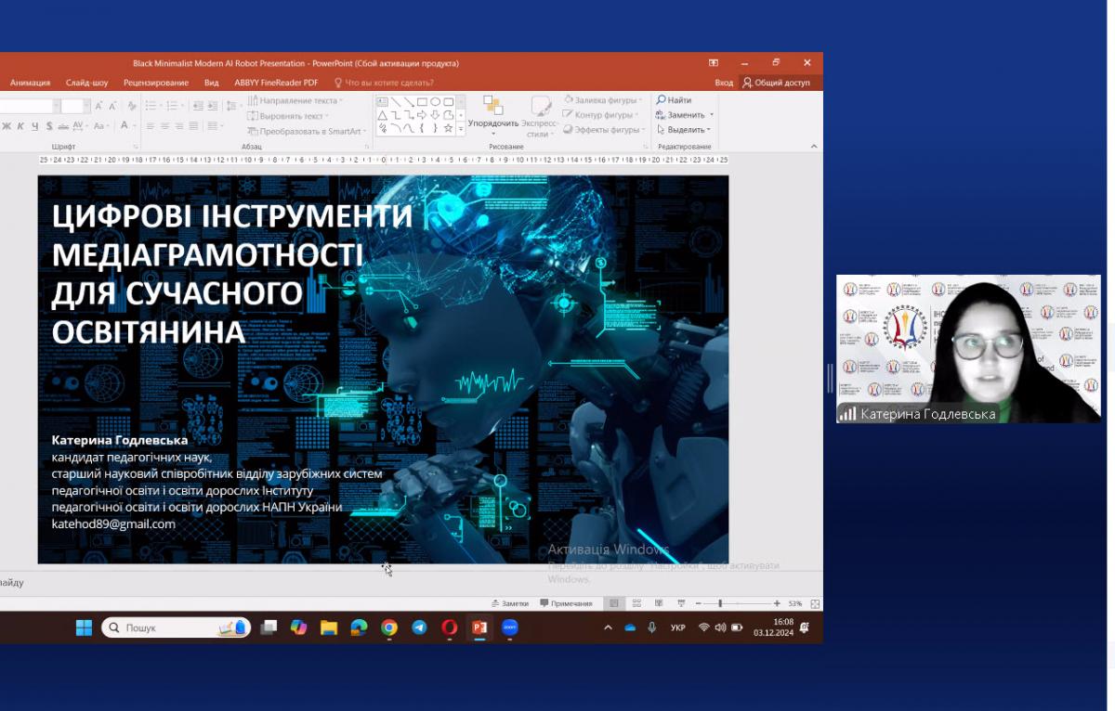Image resolution: width=1115 pixels, height=711 pixels.
Task: Adjust the zoom slider handle
Action: (x=720, y=603)
